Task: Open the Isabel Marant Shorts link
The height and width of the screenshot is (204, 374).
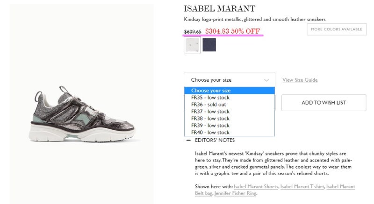Action: (x=256, y=187)
